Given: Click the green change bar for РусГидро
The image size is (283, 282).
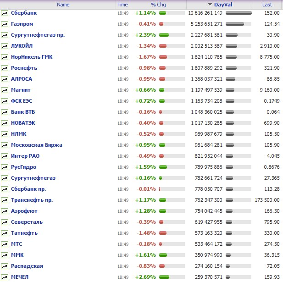Looking at the screenshot, I should [163, 167].
